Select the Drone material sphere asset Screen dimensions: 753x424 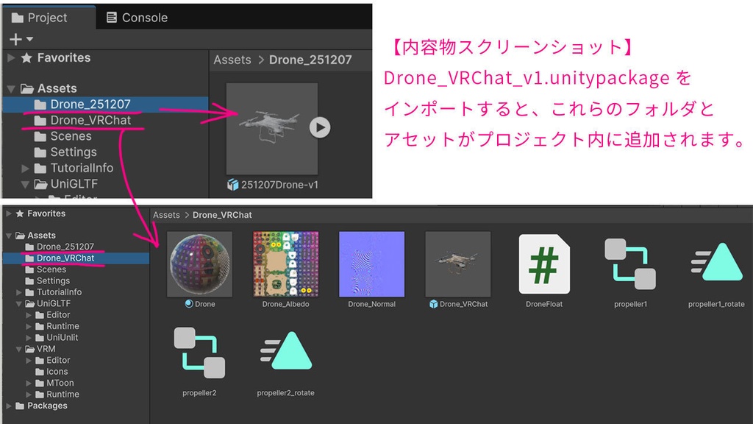[199, 265]
